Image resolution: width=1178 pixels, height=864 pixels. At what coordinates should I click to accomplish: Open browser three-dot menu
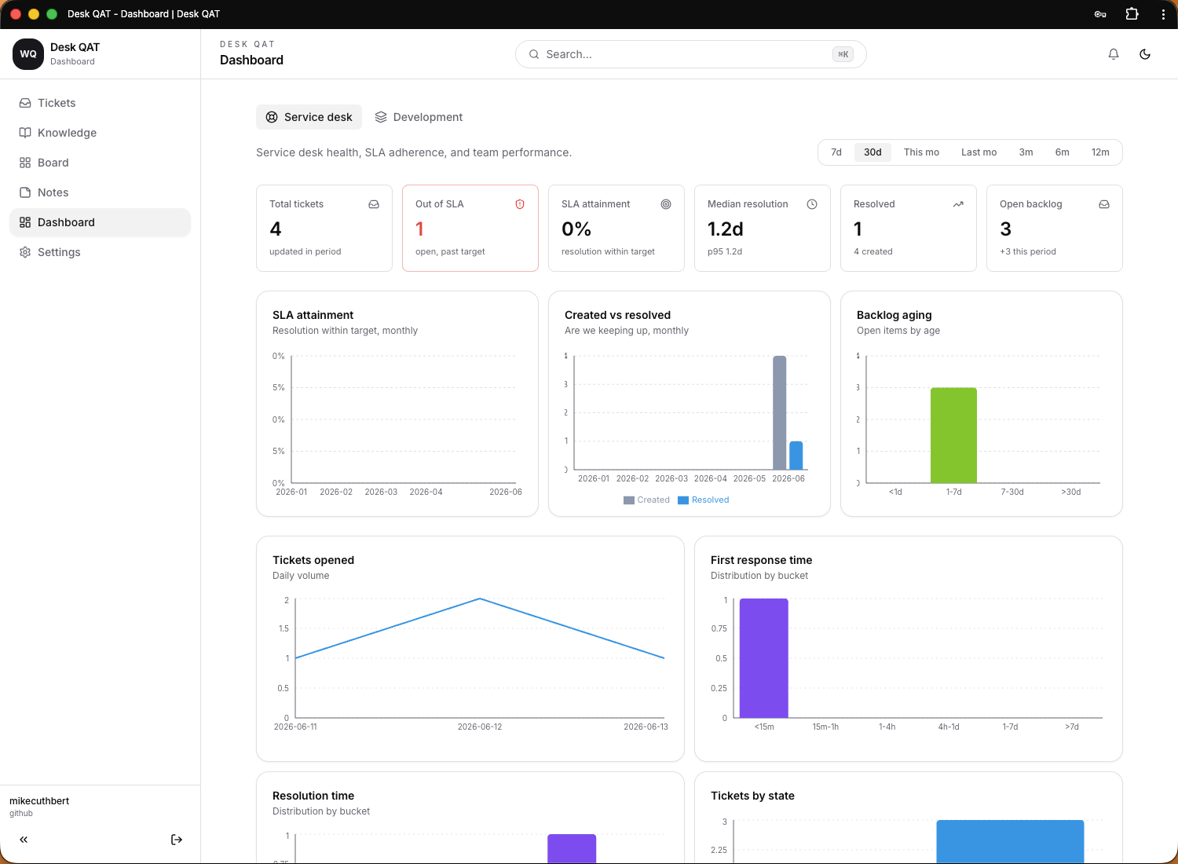coord(1163,14)
